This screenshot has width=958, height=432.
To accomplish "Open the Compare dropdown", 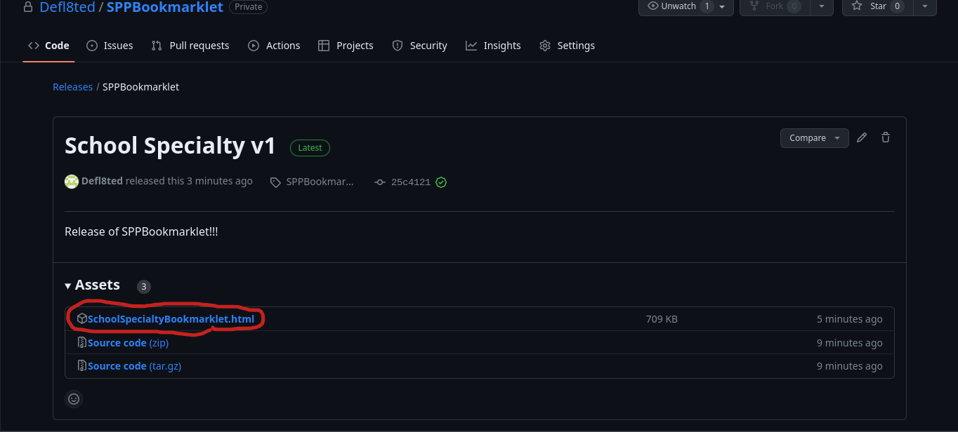I will tap(814, 138).
